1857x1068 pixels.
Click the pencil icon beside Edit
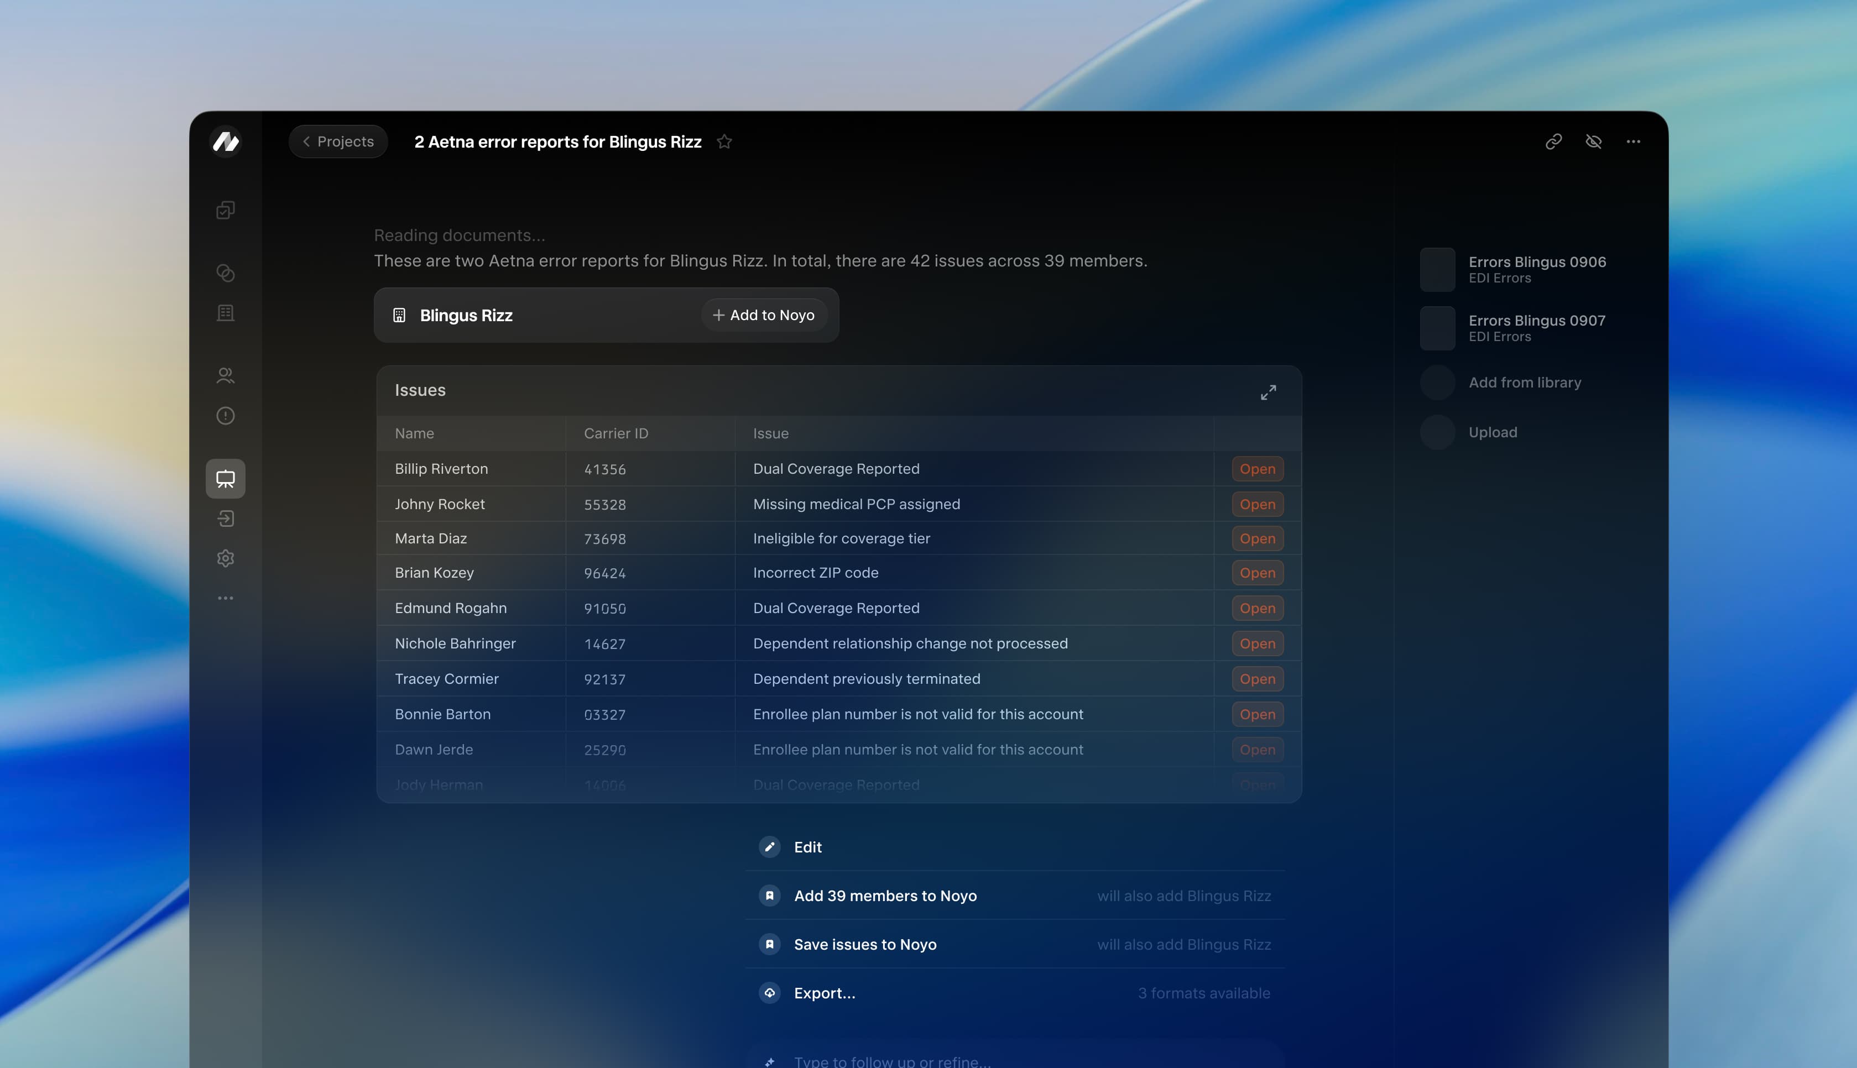pyautogui.click(x=770, y=847)
